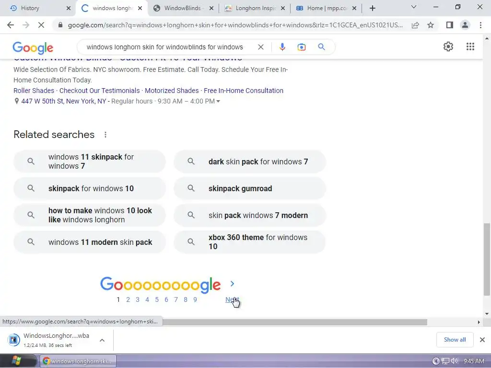Search skinpack gumroad suggestion

(x=249, y=188)
